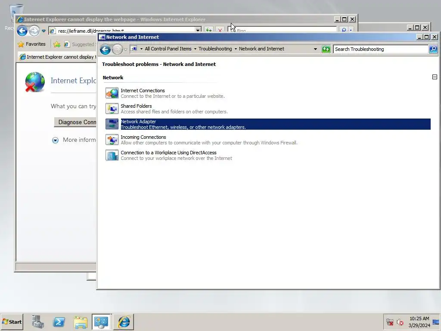The height and width of the screenshot is (331, 441).
Task: Click the DirectAccess workplace connection icon
Action: (x=112, y=155)
